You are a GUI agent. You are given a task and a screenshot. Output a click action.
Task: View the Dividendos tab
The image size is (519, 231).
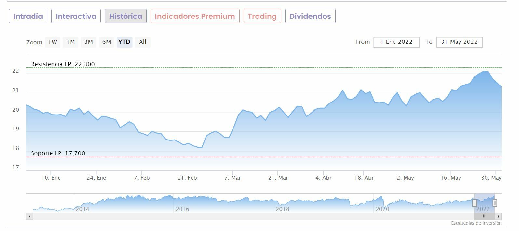pyautogui.click(x=310, y=16)
